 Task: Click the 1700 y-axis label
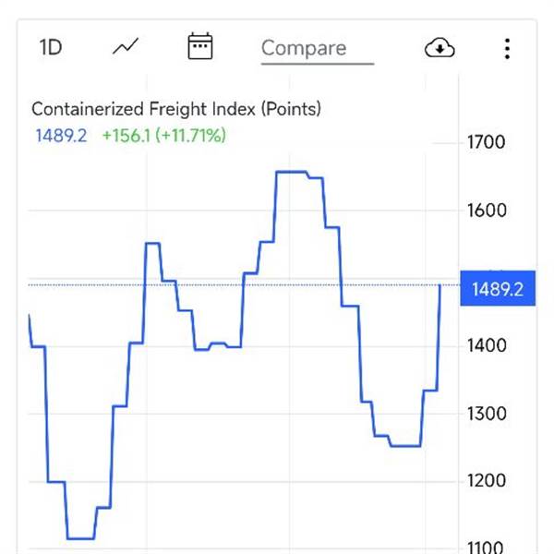(x=488, y=142)
